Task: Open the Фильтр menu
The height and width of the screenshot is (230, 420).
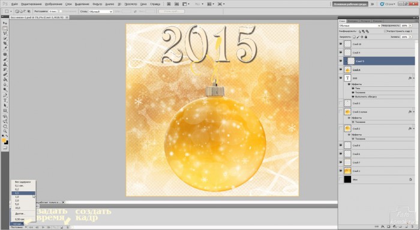Action: tap(97, 4)
